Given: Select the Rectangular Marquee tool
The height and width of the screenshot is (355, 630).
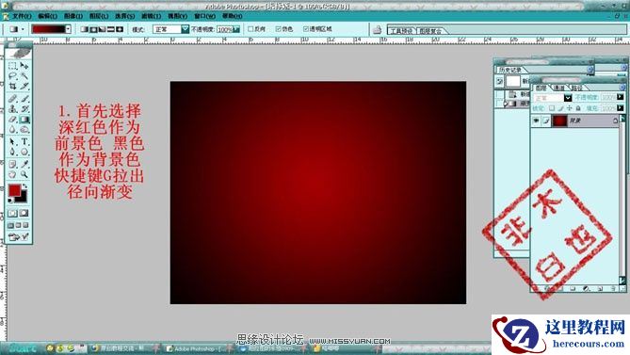Looking at the screenshot, I should pos(13,65).
